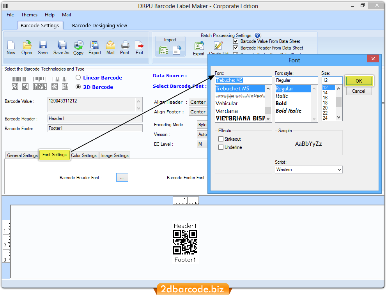
Task: Open the Font Settings tab
Action: tap(55, 155)
